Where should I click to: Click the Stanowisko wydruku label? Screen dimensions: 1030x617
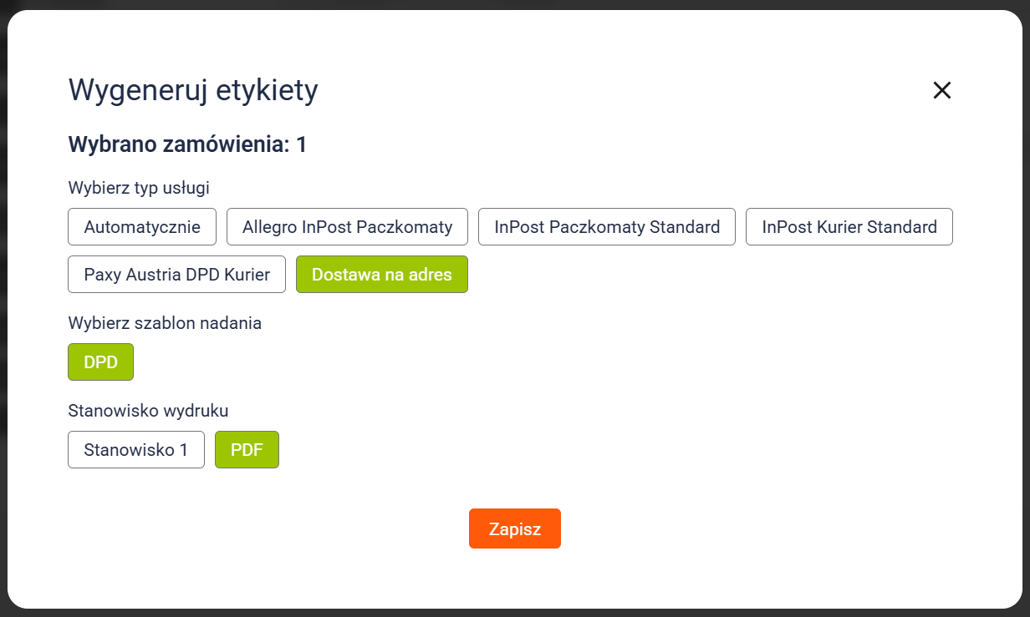coord(148,411)
